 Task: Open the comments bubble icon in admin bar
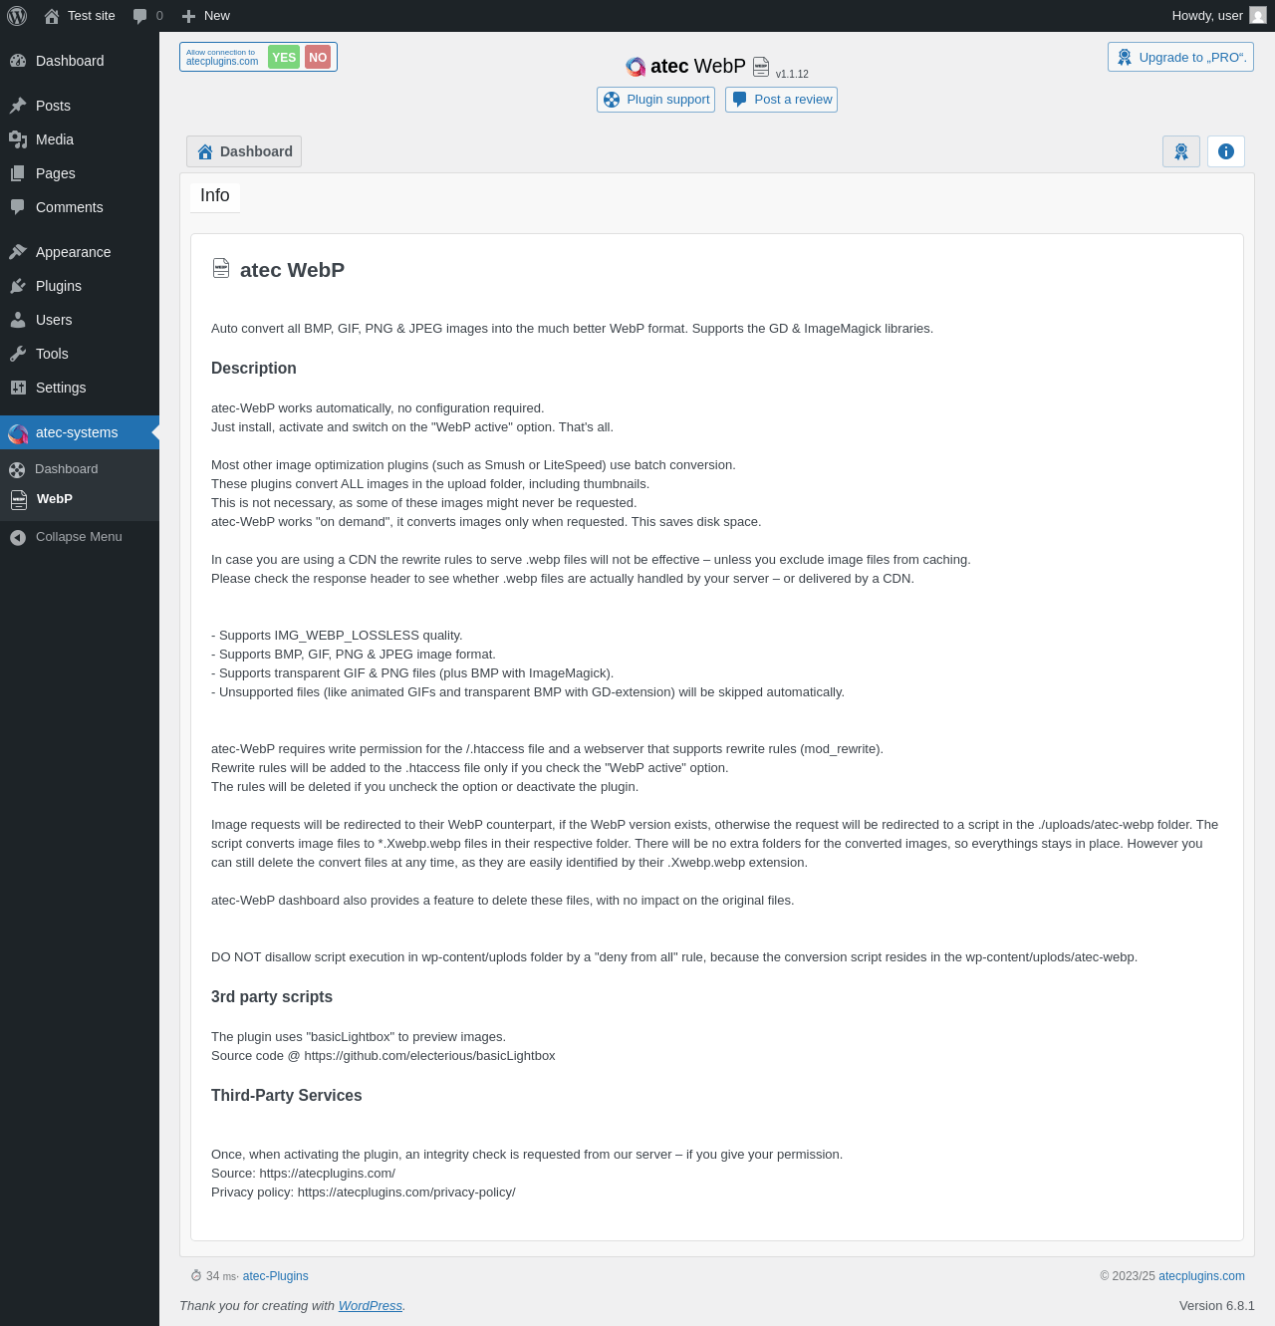coord(140,16)
